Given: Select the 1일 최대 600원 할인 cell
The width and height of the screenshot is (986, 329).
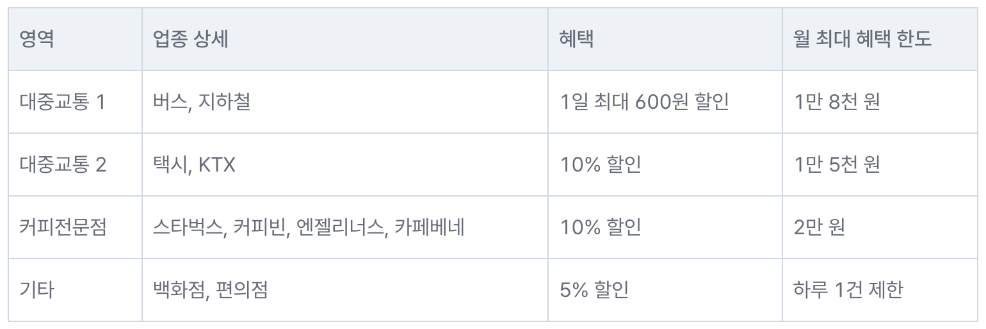Looking at the screenshot, I should pyautogui.click(x=665, y=102).
